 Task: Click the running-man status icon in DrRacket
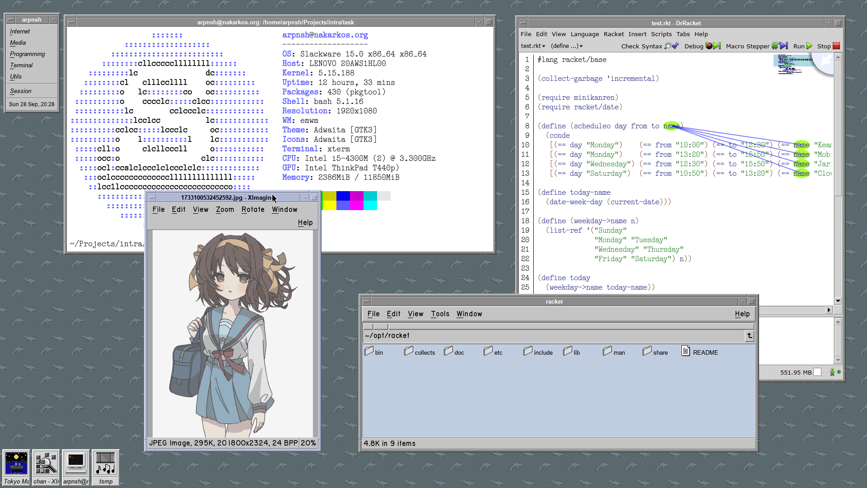[832, 372]
